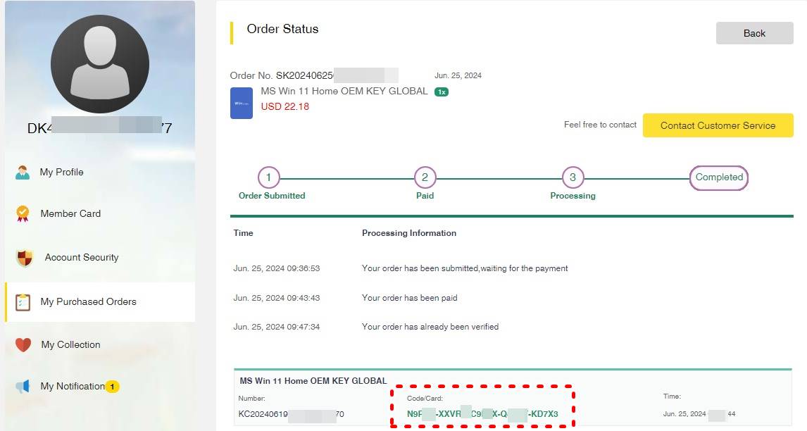Screen dimensions: 807x431
Task: Click the blue product thumbnail image
Action: (x=242, y=103)
